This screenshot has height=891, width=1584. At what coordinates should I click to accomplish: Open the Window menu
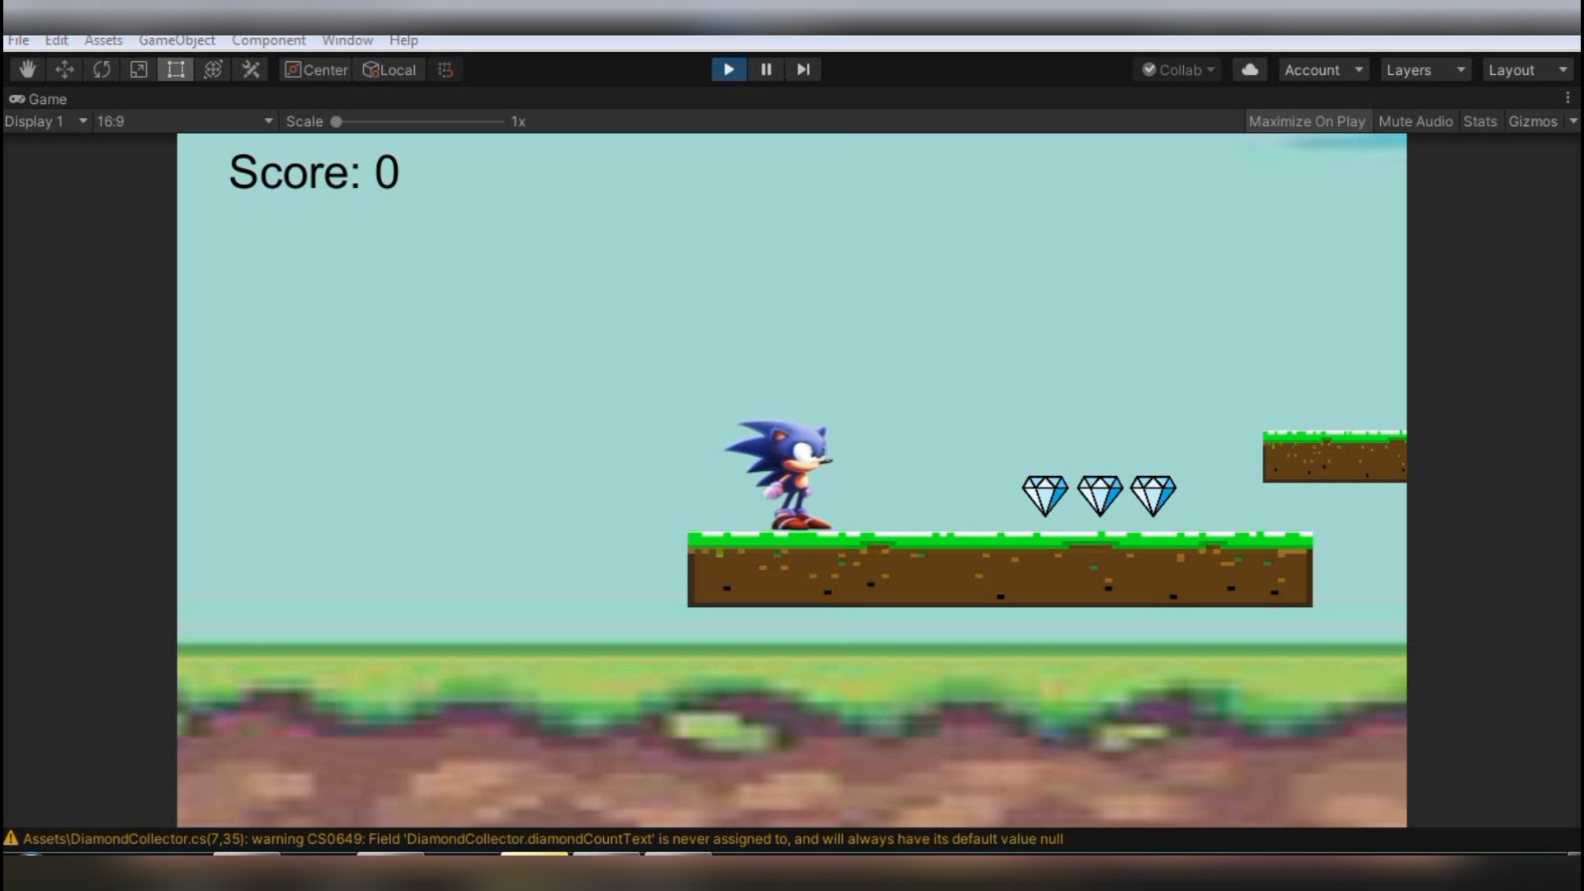[x=347, y=40]
